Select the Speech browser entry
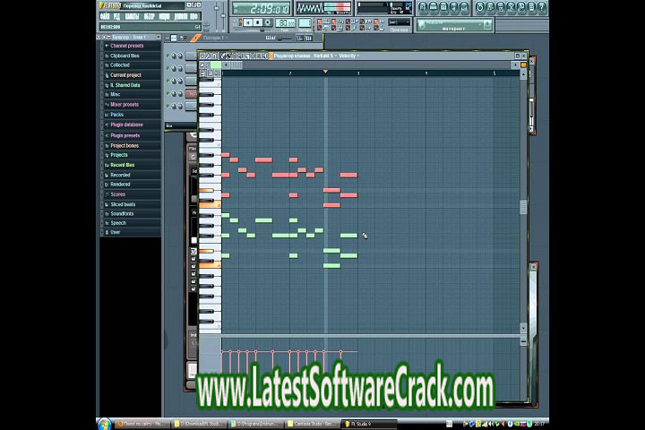645x430 pixels. [131, 222]
